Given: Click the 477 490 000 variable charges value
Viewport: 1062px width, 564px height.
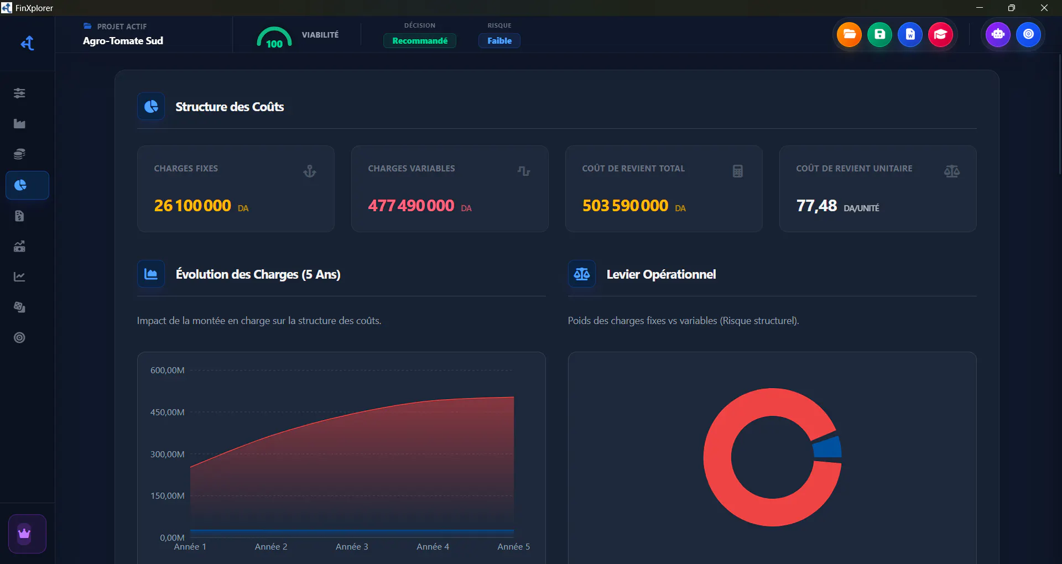Looking at the screenshot, I should pos(411,206).
